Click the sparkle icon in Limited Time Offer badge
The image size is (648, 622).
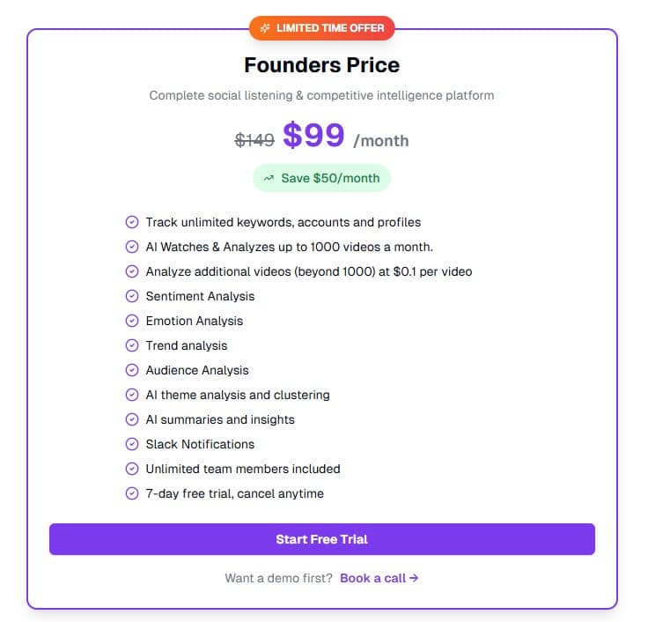pos(264,28)
